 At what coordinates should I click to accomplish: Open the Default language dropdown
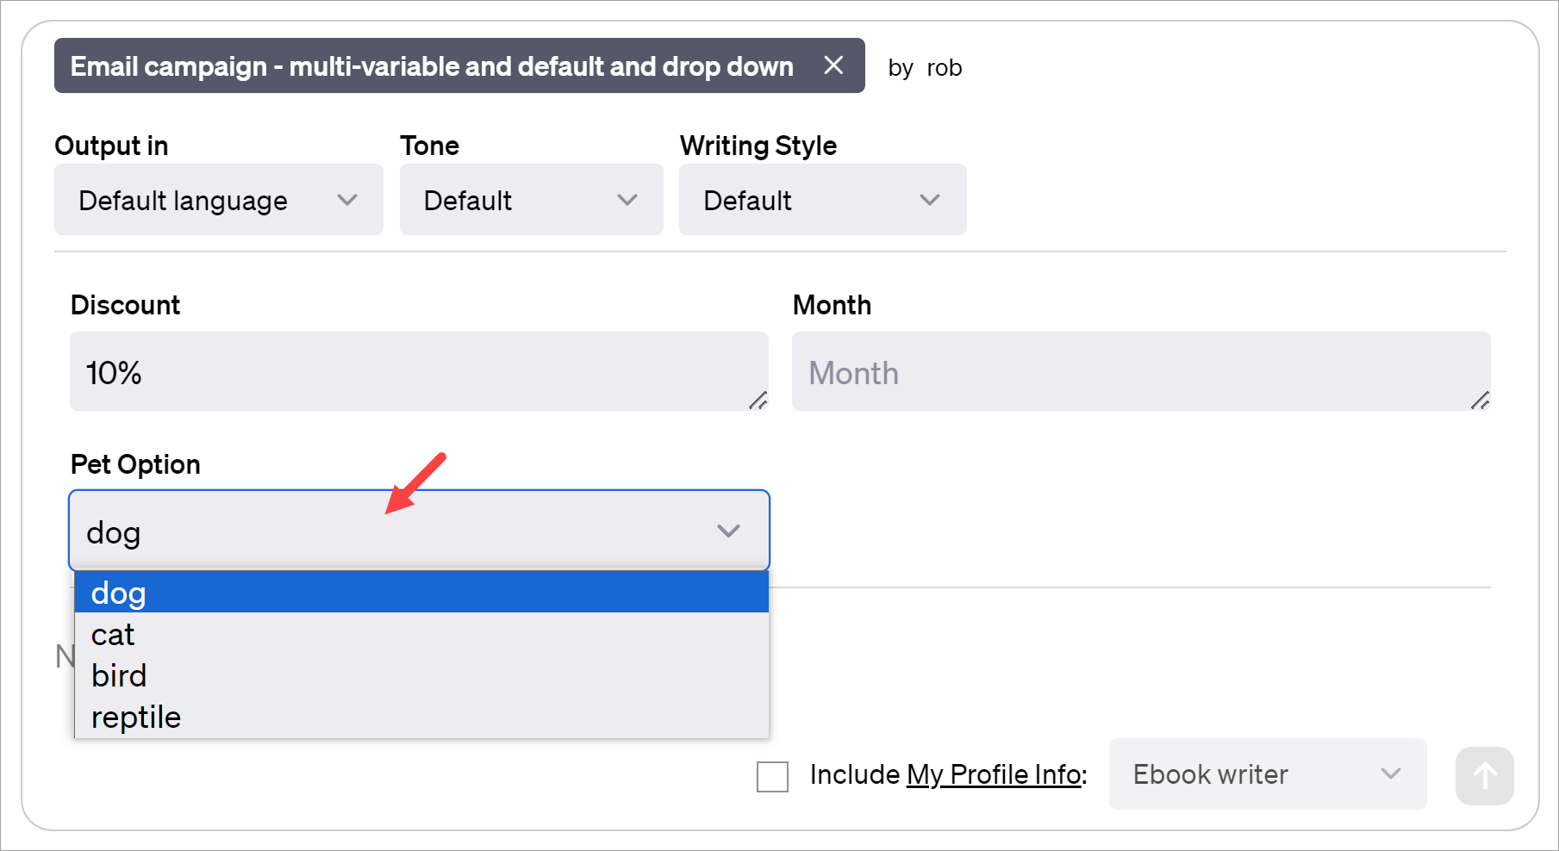click(218, 200)
